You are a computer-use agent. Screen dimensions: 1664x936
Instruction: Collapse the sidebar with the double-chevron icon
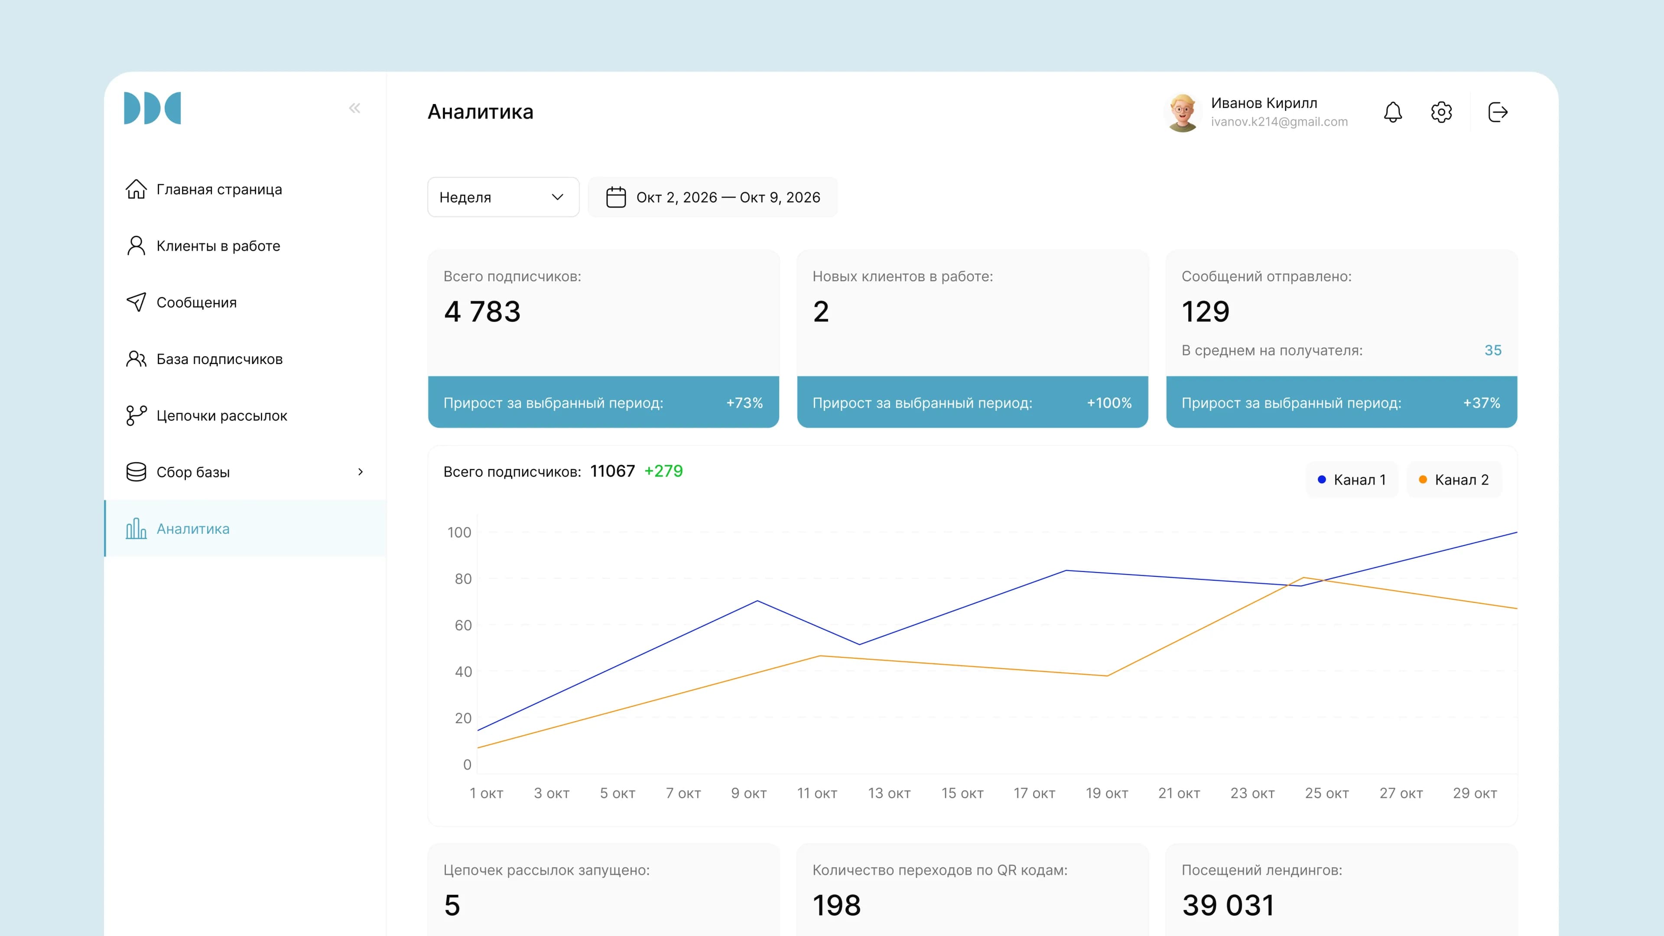click(354, 108)
